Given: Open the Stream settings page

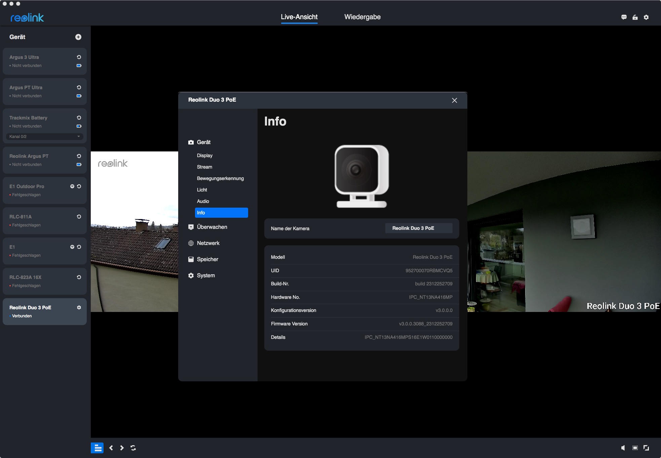Looking at the screenshot, I should [x=204, y=167].
